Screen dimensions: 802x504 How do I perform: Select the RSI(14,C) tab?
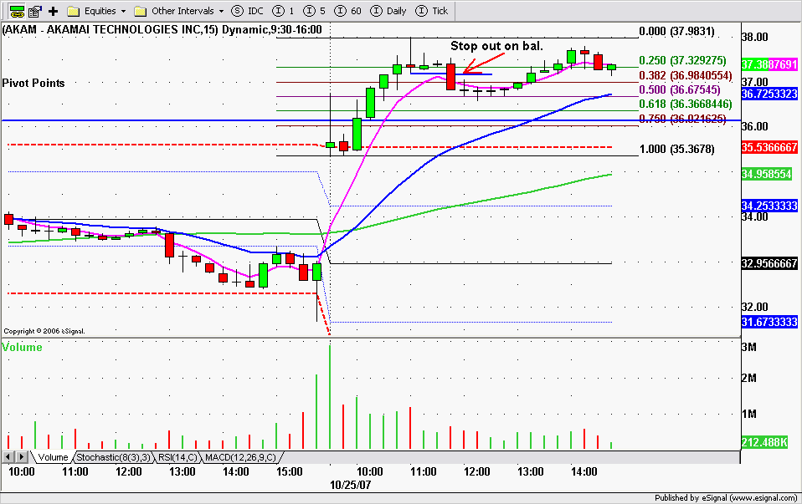(177, 457)
